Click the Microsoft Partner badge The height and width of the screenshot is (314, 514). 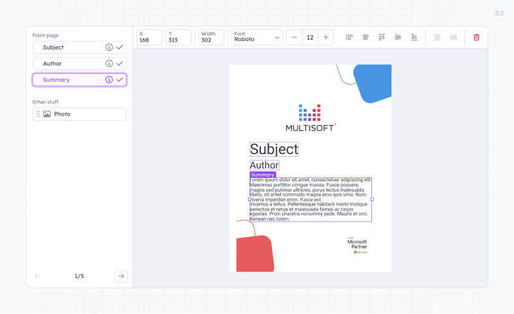point(357,245)
